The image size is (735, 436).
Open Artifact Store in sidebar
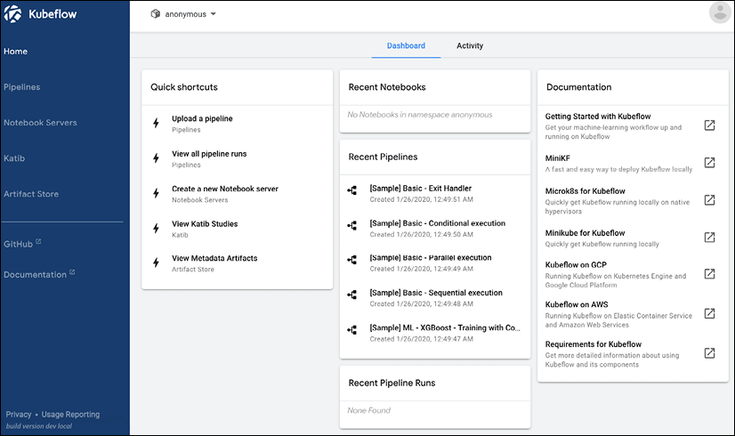click(x=31, y=194)
